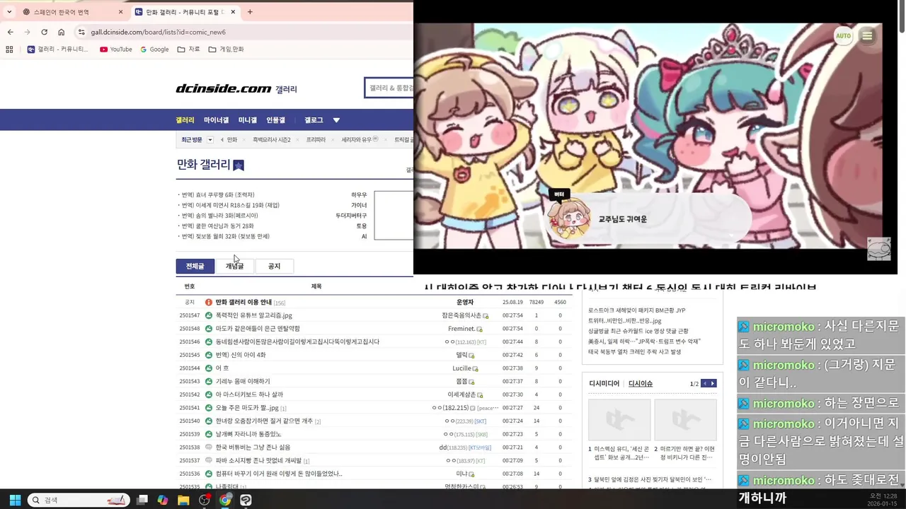Viewport: 906px width, 509px height.
Task: Click streamer avatar icon bottom right of video
Action: 879,248
